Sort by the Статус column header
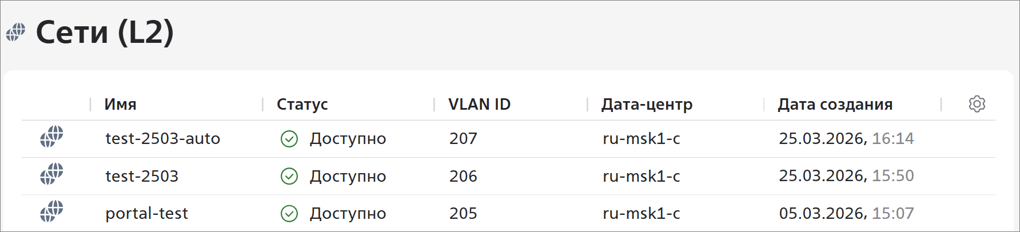Viewport: 1020px width, 232px height. 302,105
